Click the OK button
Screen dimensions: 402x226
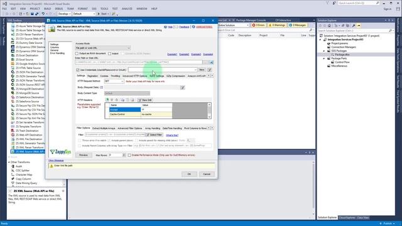189,175
